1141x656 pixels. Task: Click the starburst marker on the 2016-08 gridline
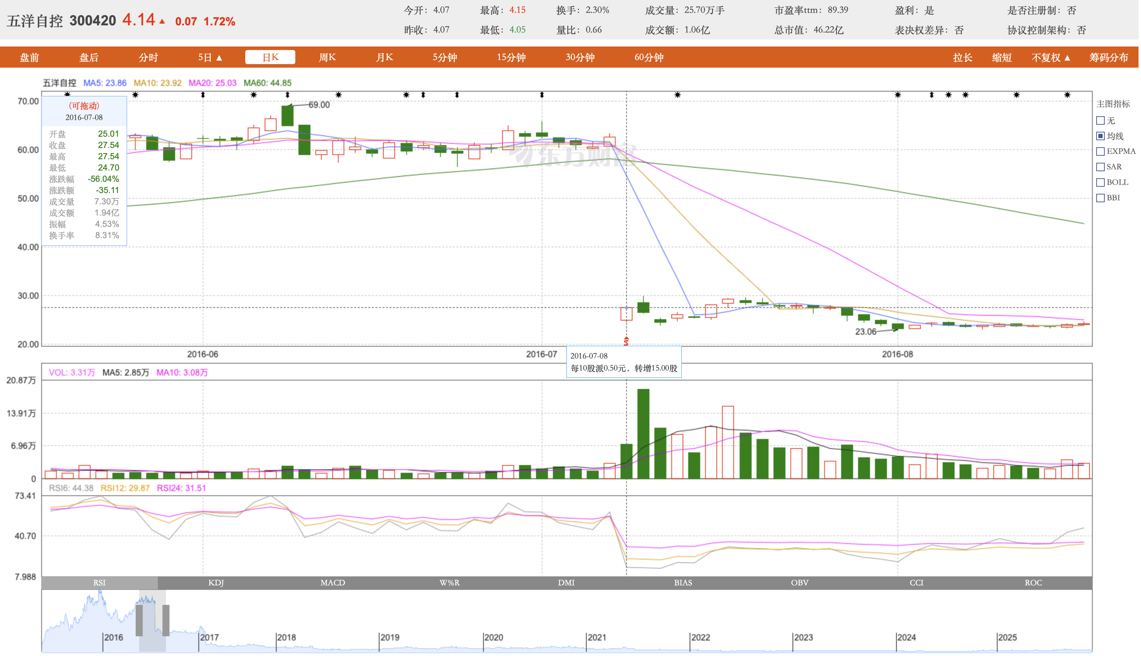[898, 95]
